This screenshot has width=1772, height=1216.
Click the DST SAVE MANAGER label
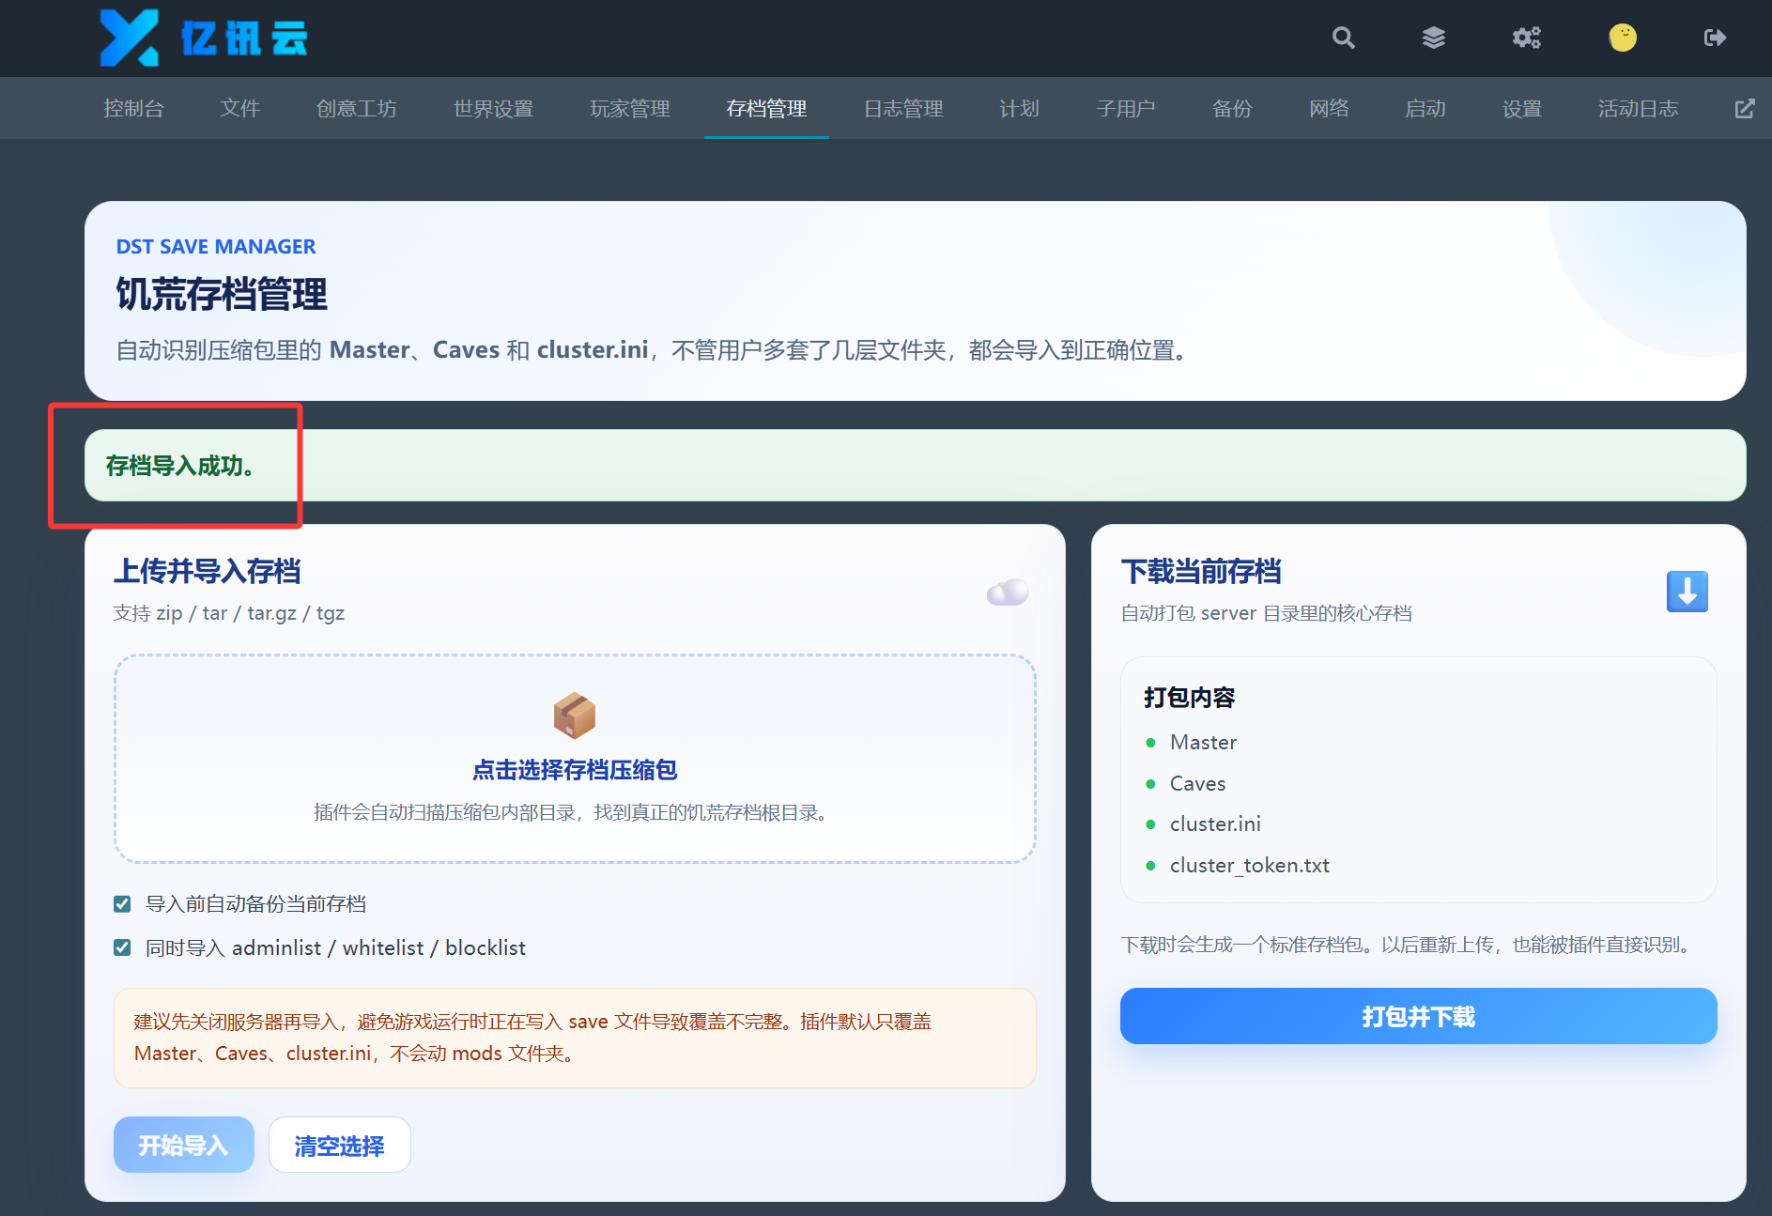[x=216, y=247]
